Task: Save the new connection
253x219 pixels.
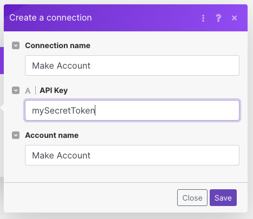Action: pos(223,198)
